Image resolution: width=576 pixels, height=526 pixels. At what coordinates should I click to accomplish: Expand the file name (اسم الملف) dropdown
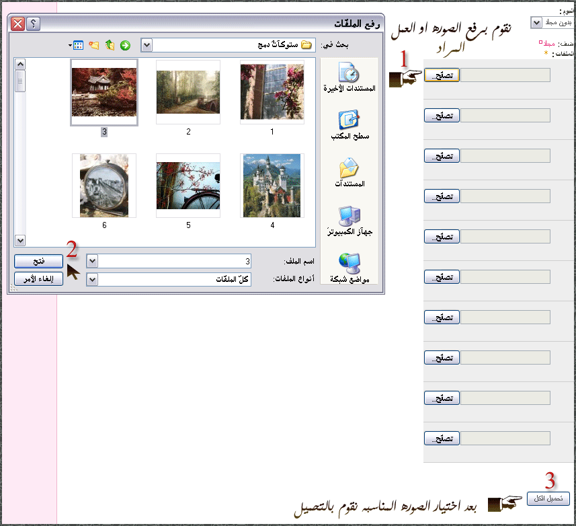pyautogui.click(x=93, y=261)
